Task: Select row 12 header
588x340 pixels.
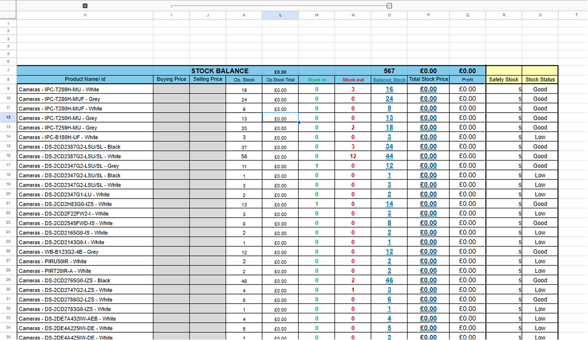Action: [x=8, y=117]
